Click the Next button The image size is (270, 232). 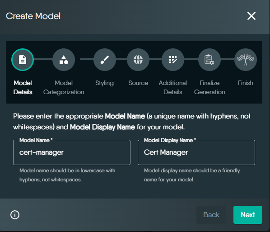point(248,215)
